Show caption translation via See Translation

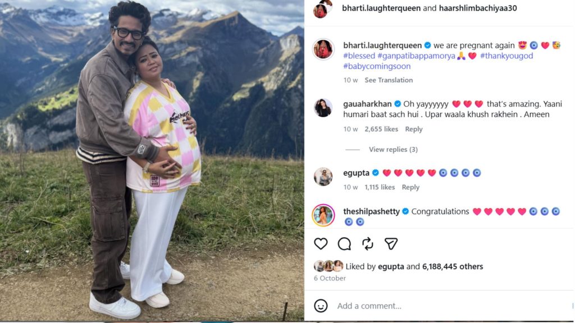[x=389, y=80]
